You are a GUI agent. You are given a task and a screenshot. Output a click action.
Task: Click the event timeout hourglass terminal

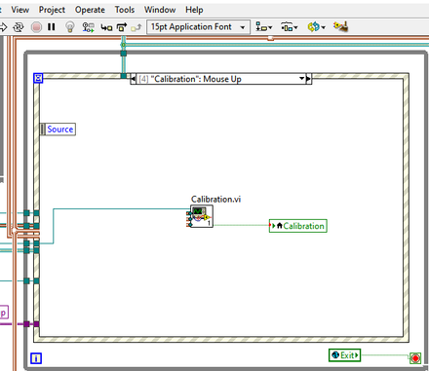[x=38, y=78]
